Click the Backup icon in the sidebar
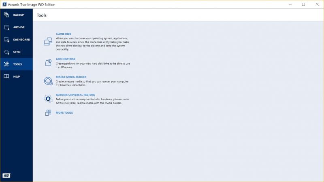 pyautogui.click(x=6, y=15)
